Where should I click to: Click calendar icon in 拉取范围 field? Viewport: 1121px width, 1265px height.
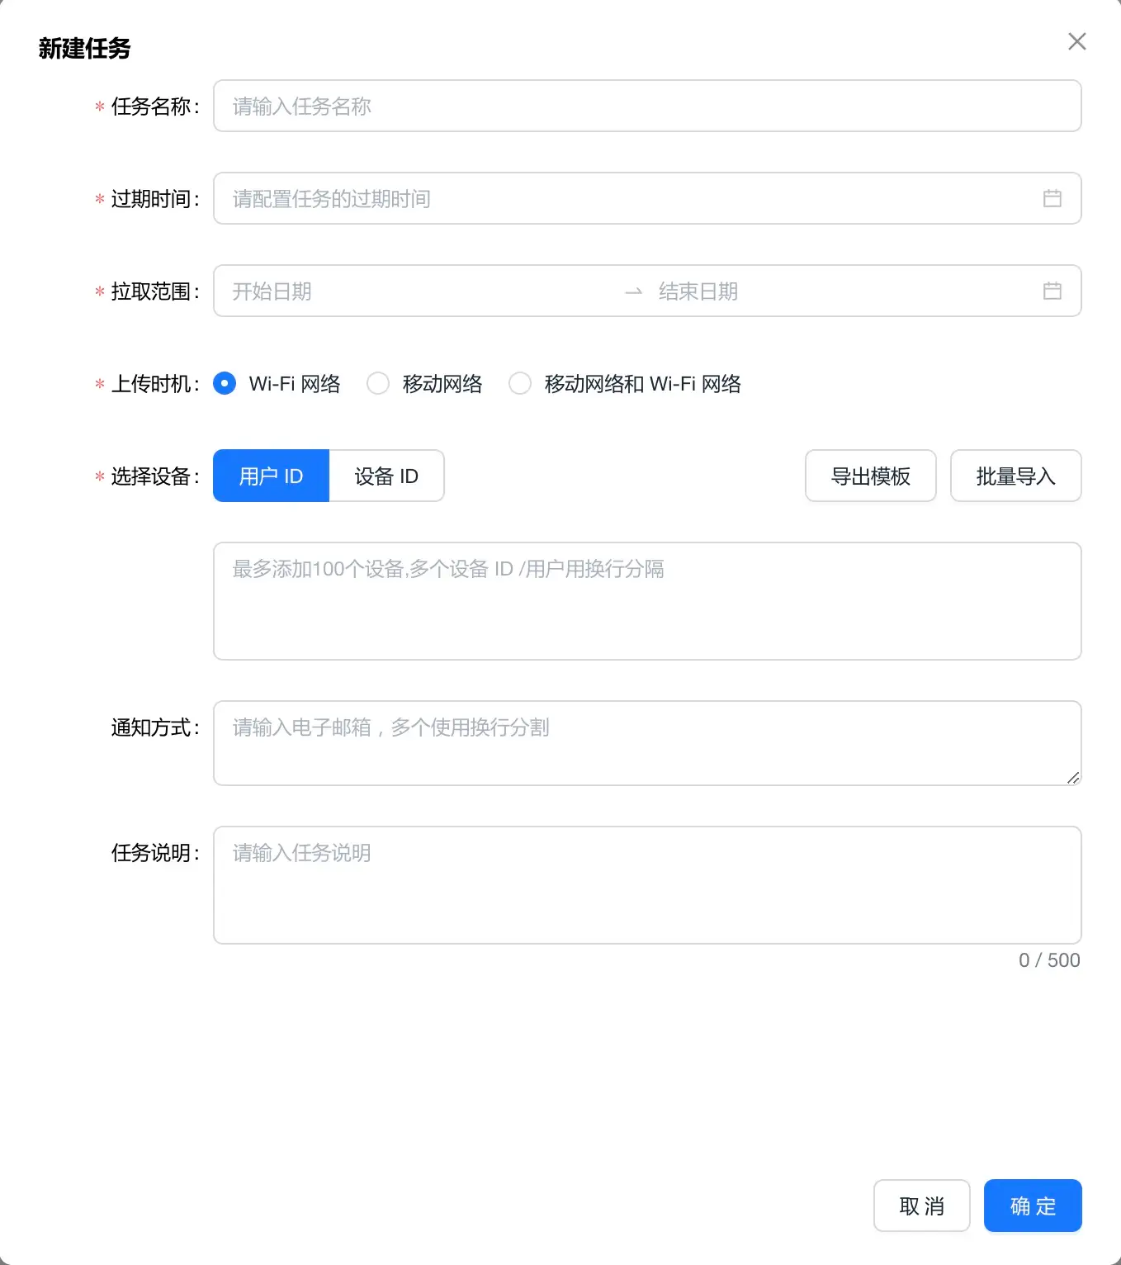point(1052,291)
